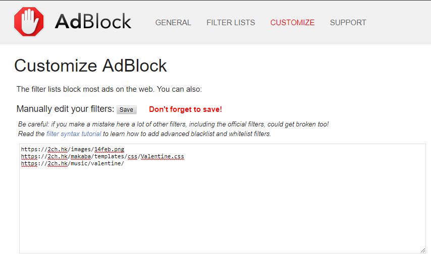The image size is (431, 260).
Task: Click the Customize AdBlock heading
Action: (x=90, y=66)
